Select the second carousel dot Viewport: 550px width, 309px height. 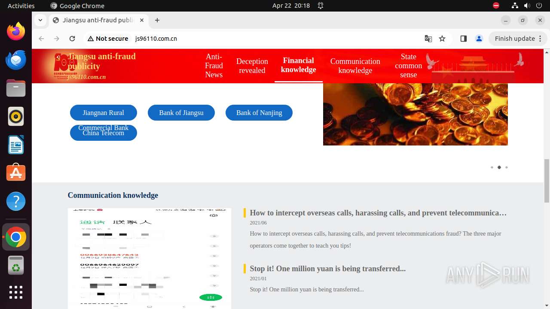499,167
